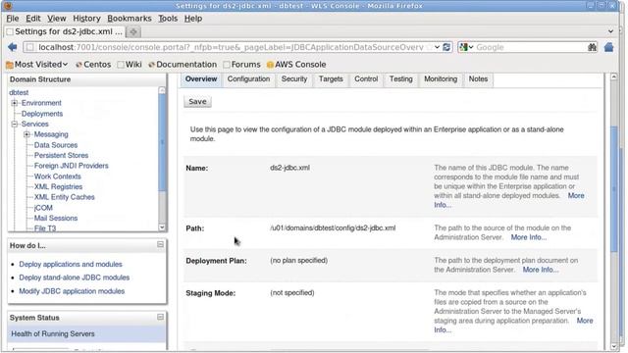Screen dimensions: 628x353
Task: Click the main page vertical scrollbar
Action: [x=614, y=188]
